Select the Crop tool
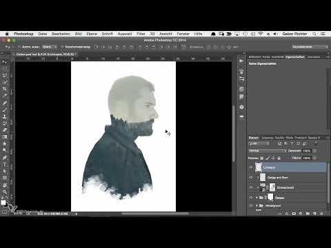This screenshot has width=331, height=248. coord(4,89)
